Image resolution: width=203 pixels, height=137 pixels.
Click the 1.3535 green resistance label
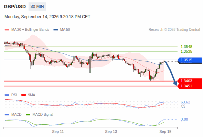(x=186, y=52)
